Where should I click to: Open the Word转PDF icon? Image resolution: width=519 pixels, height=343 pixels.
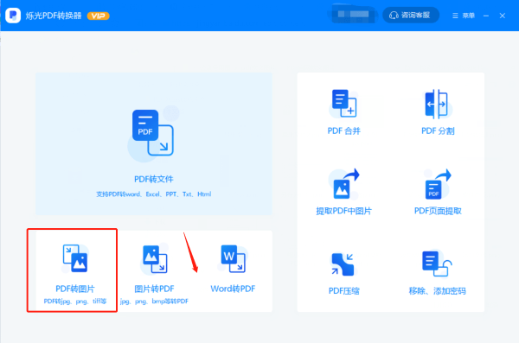[x=234, y=259]
